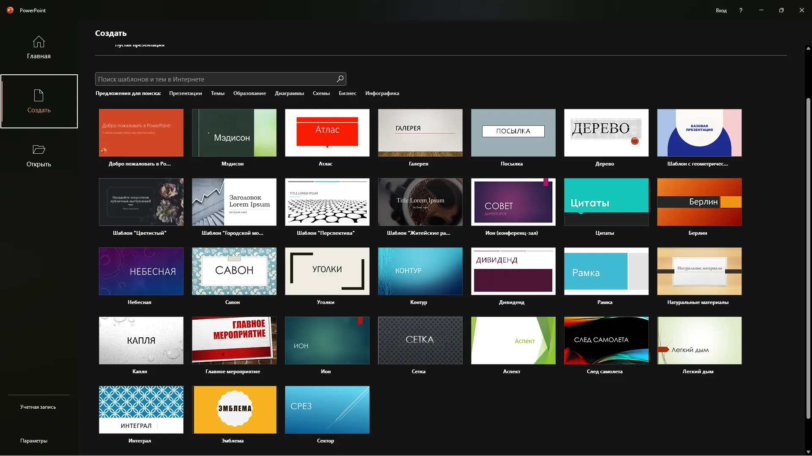Image resolution: width=812 pixels, height=456 pixels.
Task: Open the След самолета template
Action: coord(606,340)
